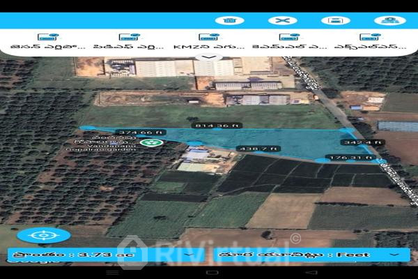Select the 374.66 ft boundary label

point(119,132)
